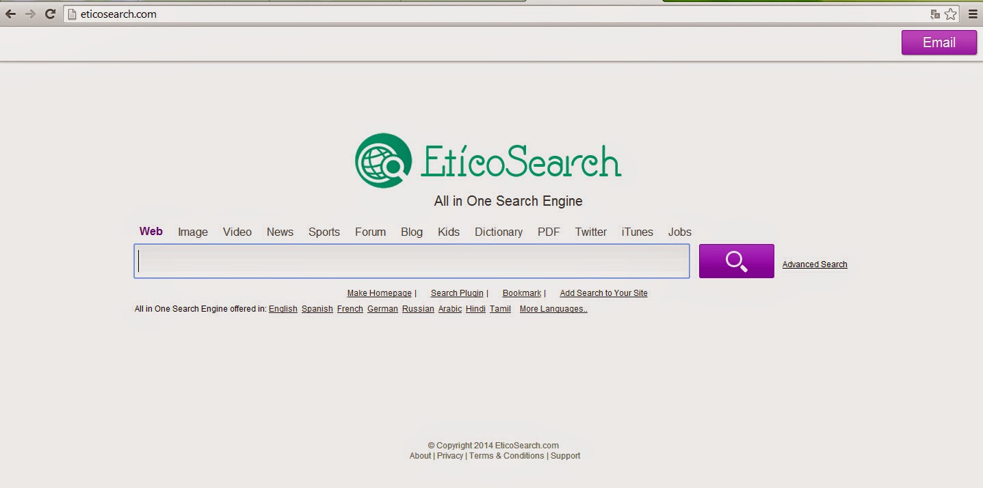Switch to the iTunes search tab
Screen dimensions: 983x488
coord(638,232)
